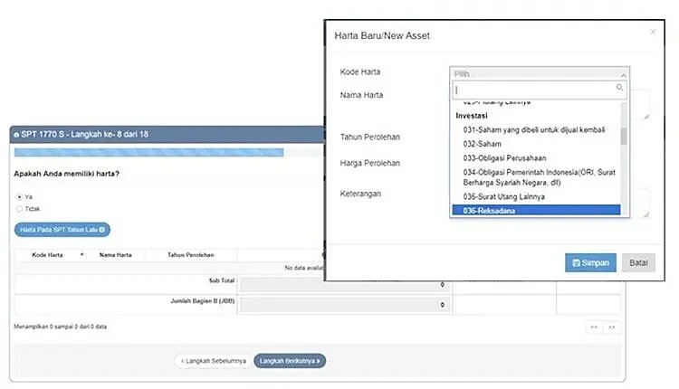Click the search magnifier icon in dropdown
The width and height of the screenshot is (679, 389).
pyautogui.click(x=619, y=88)
